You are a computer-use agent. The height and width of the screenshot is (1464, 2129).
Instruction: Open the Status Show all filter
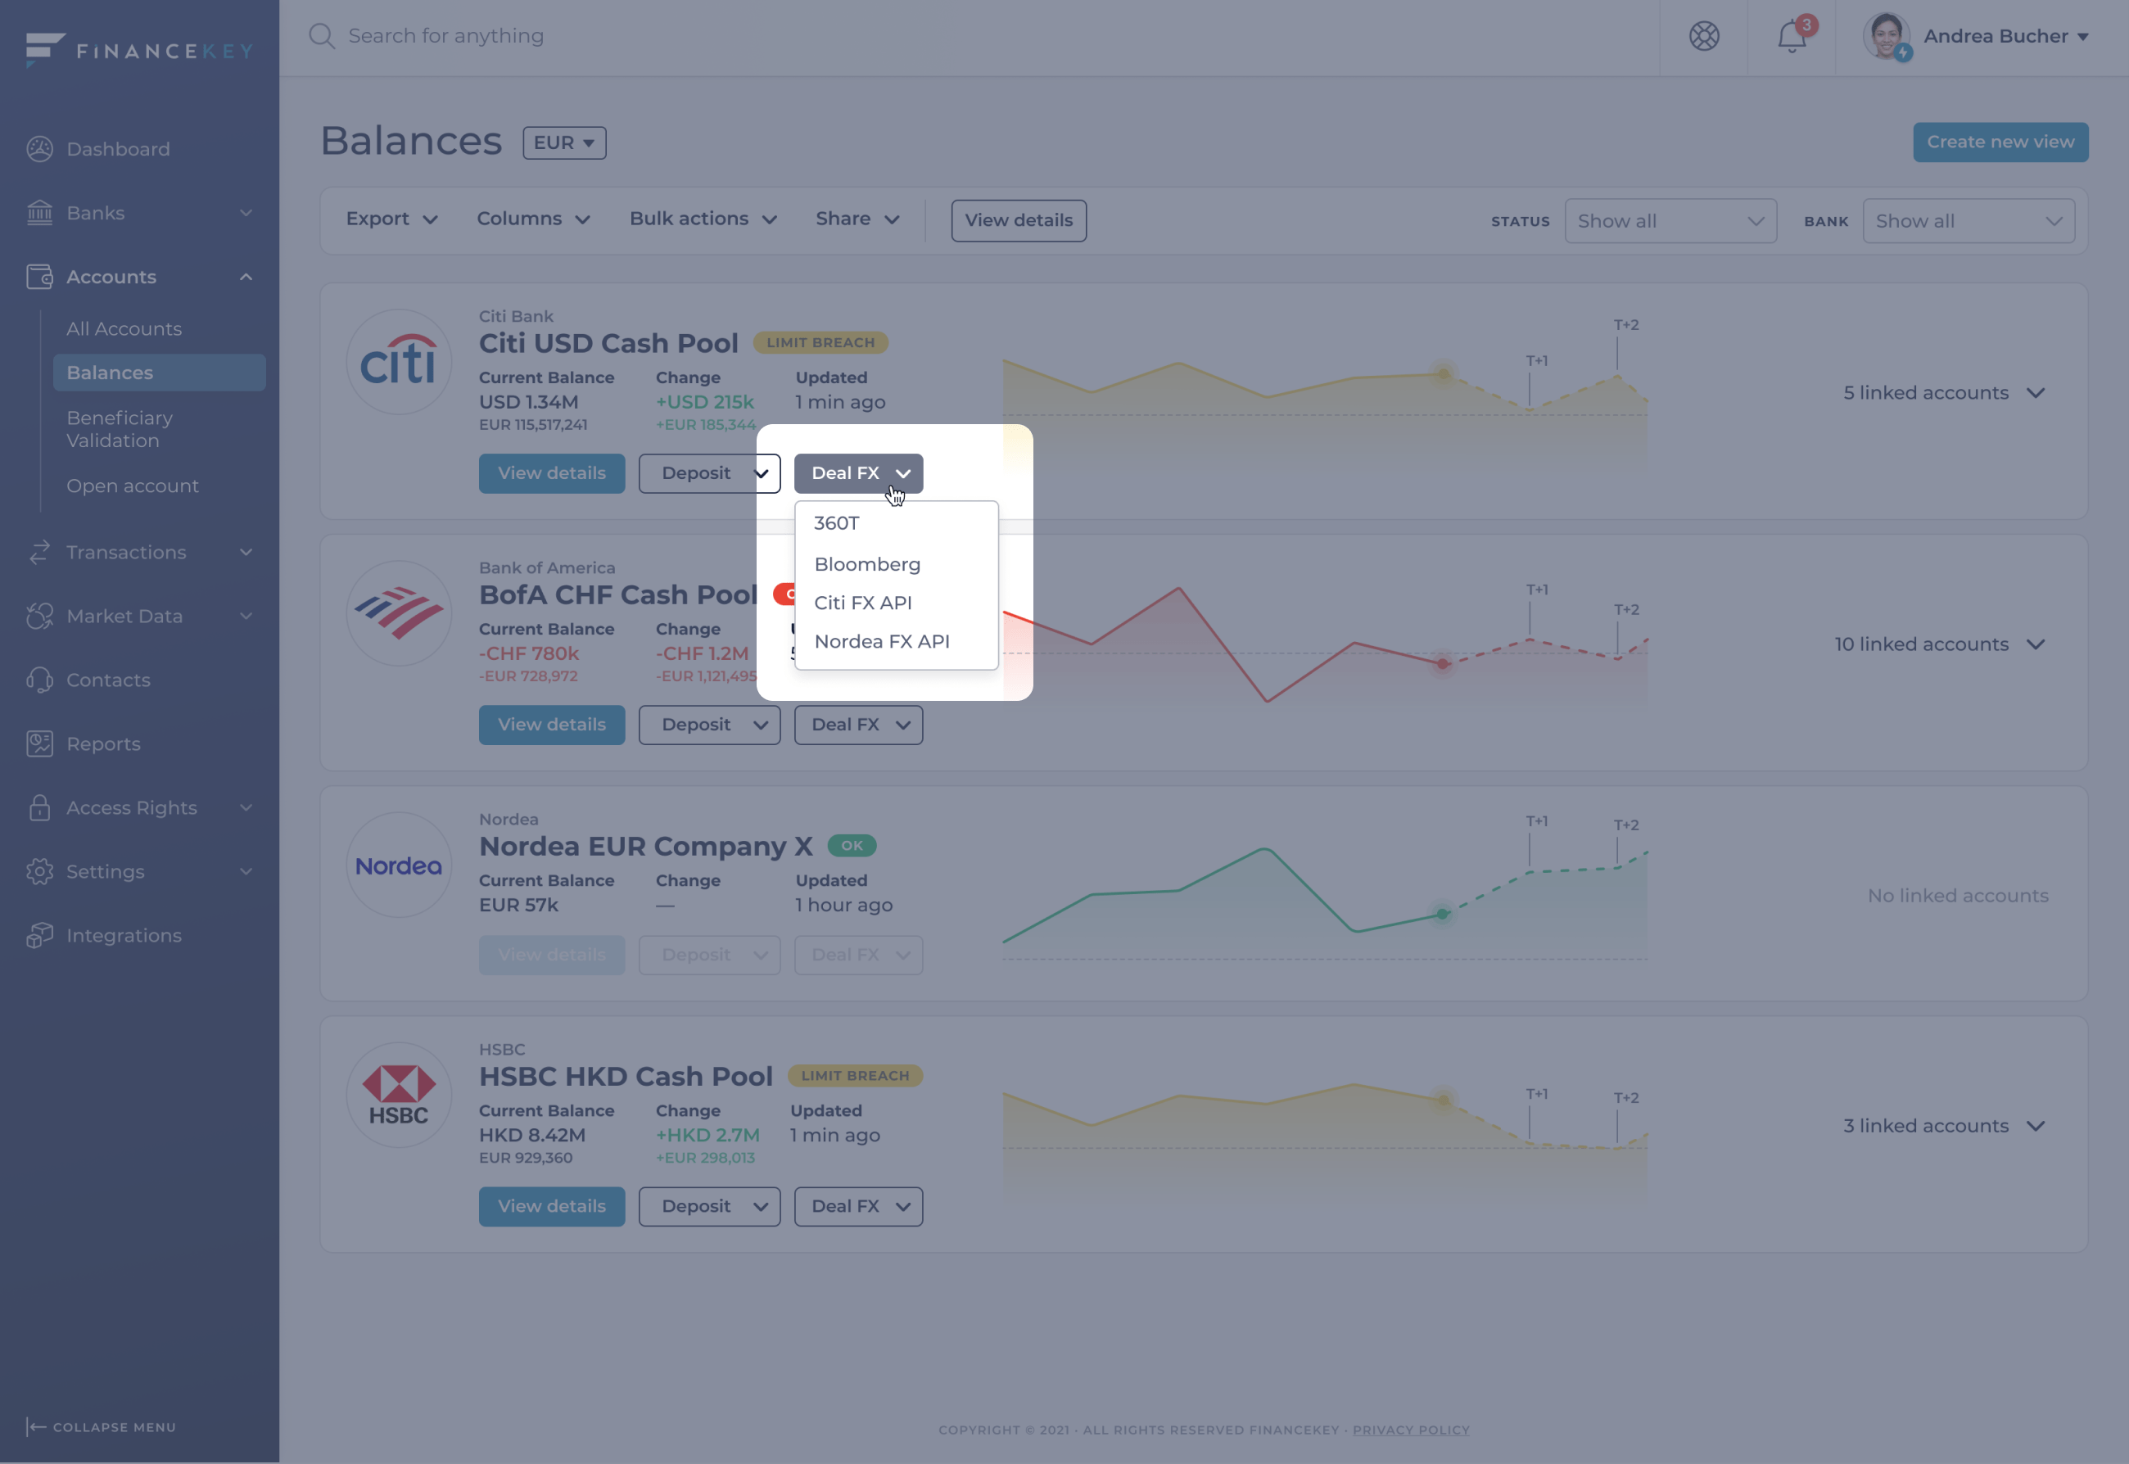pyautogui.click(x=1670, y=221)
